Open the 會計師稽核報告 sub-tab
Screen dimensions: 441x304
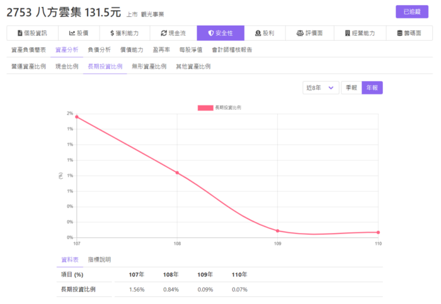click(232, 50)
